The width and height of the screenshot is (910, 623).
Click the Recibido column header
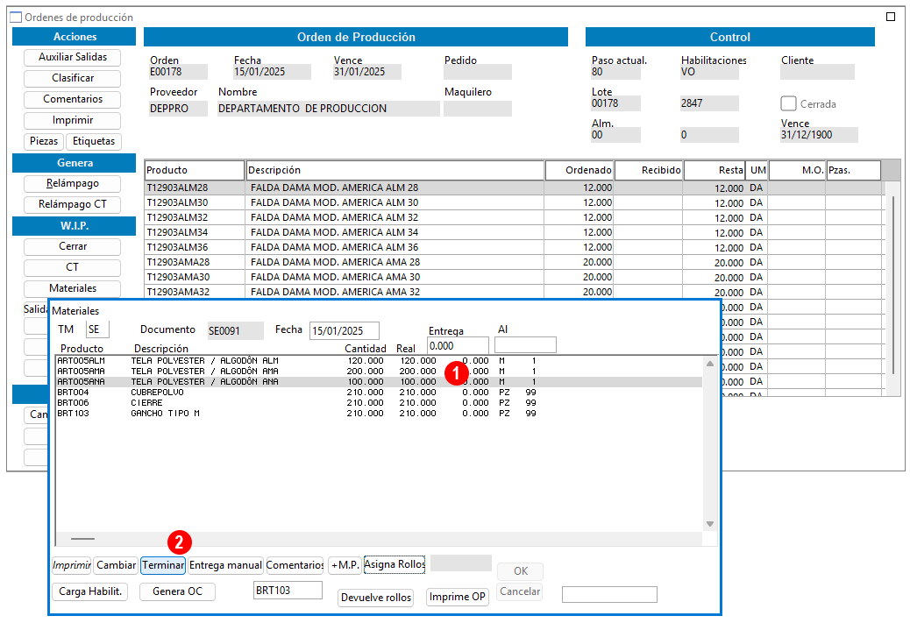[649, 171]
